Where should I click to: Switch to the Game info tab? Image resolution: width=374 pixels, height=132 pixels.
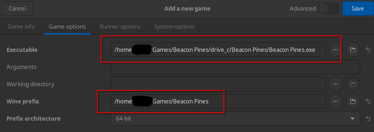pos(21,26)
